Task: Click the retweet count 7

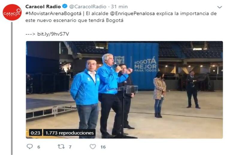Action: (70, 147)
